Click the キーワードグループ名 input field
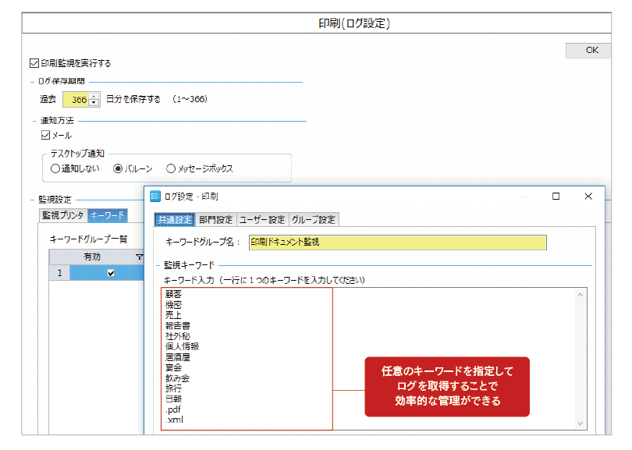This screenshot has width=632, height=450. pos(397,242)
